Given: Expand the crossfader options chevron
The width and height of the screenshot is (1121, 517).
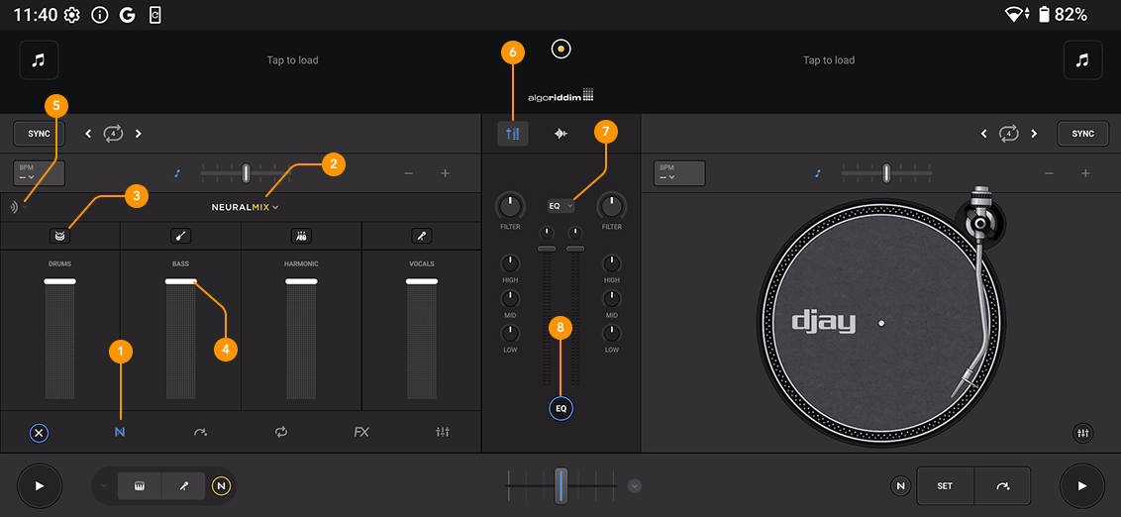Looking at the screenshot, I should (635, 486).
